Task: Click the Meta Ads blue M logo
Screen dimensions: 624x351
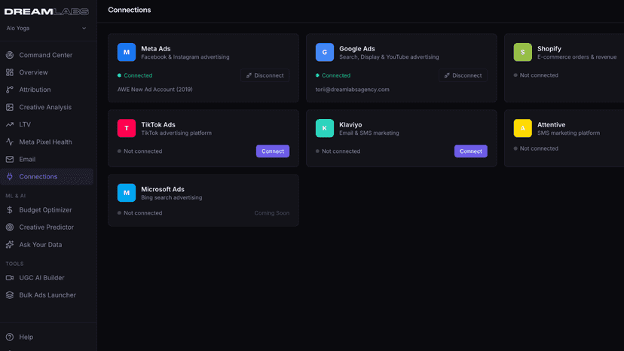Action: pyautogui.click(x=127, y=52)
